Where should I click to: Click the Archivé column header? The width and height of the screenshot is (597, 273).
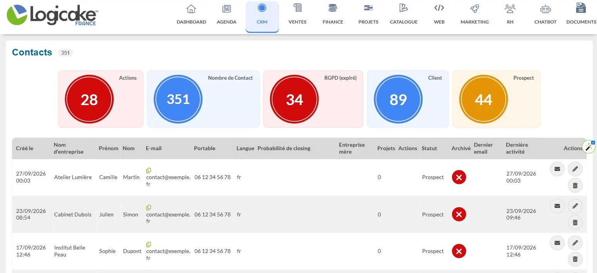tap(461, 148)
